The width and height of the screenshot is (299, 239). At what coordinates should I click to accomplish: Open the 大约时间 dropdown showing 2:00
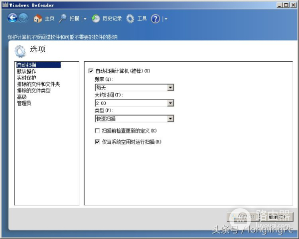click(134, 103)
